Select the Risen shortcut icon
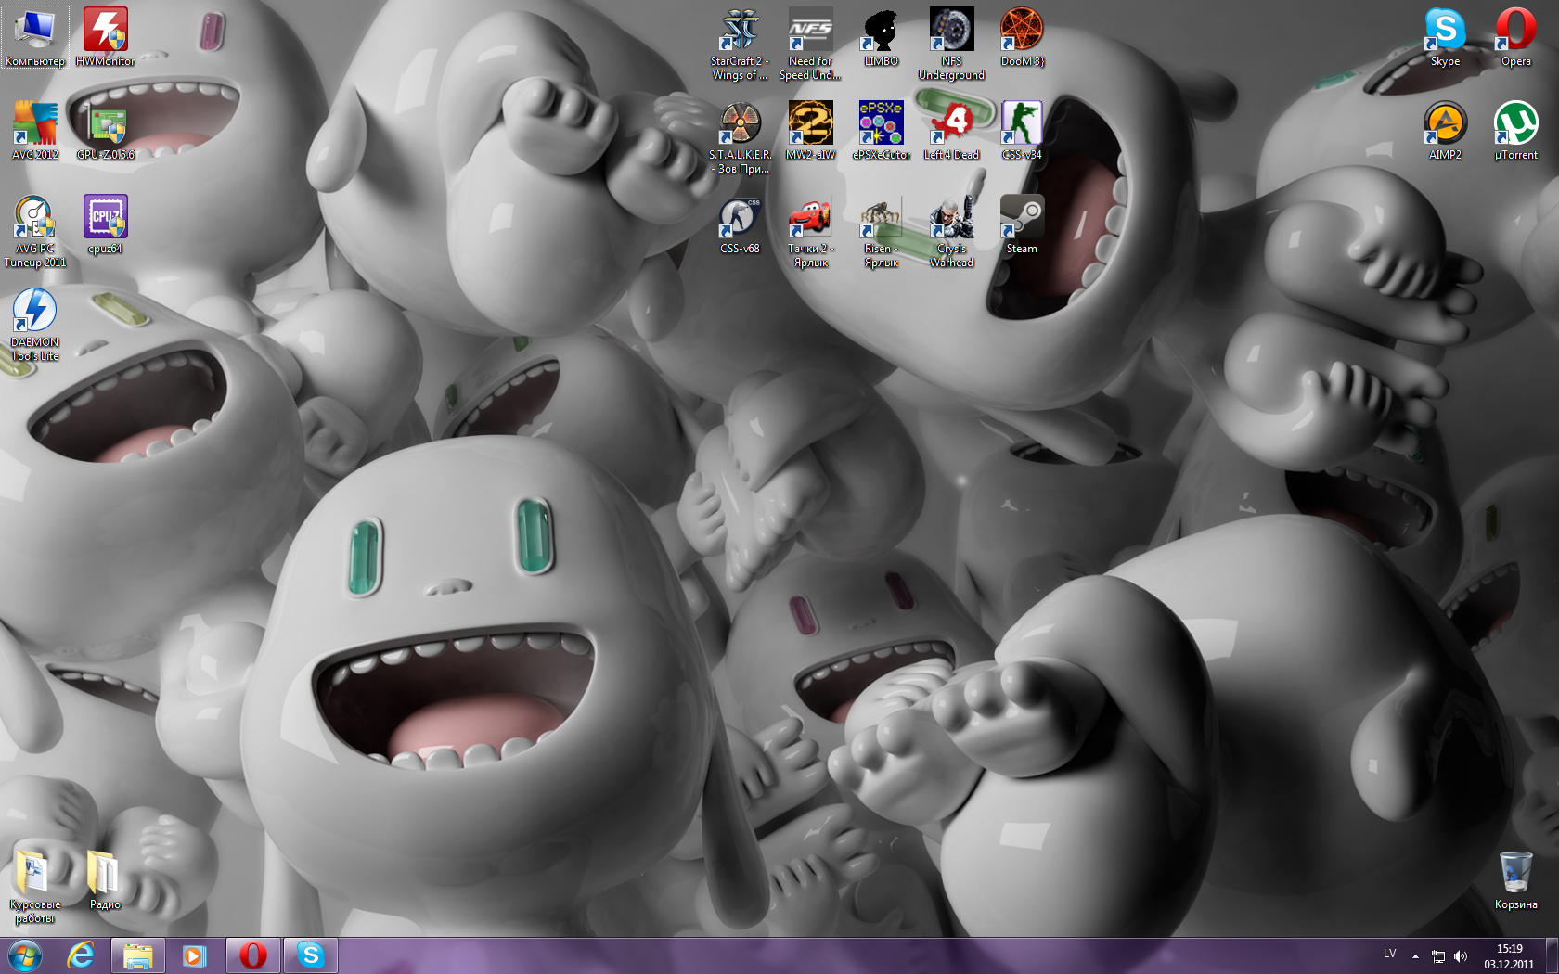Viewport: 1559px width, 974px height. tap(881, 231)
